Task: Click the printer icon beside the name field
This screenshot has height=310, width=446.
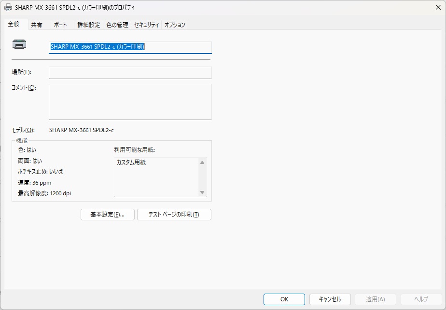Action: pyautogui.click(x=19, y=45)
